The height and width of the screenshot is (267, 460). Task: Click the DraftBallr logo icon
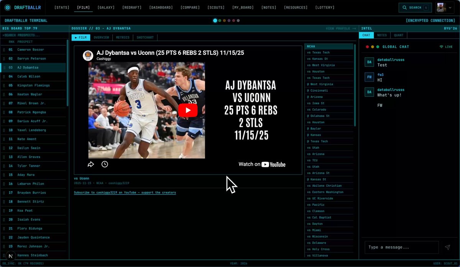pos(8,7)
